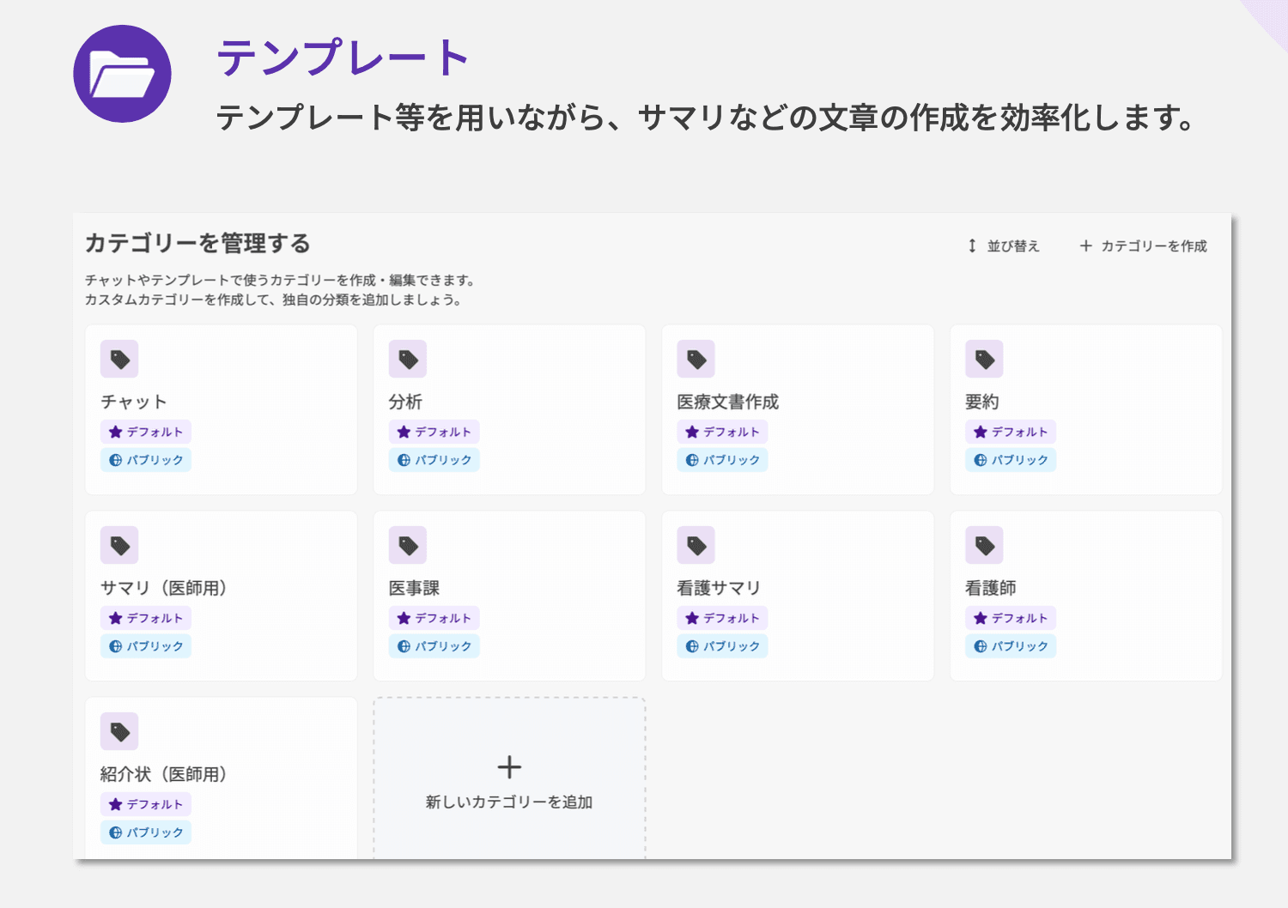Click the tag icon on the 紹介状（医師用） card
1288x908 pixels.
[x=119, y=731]
